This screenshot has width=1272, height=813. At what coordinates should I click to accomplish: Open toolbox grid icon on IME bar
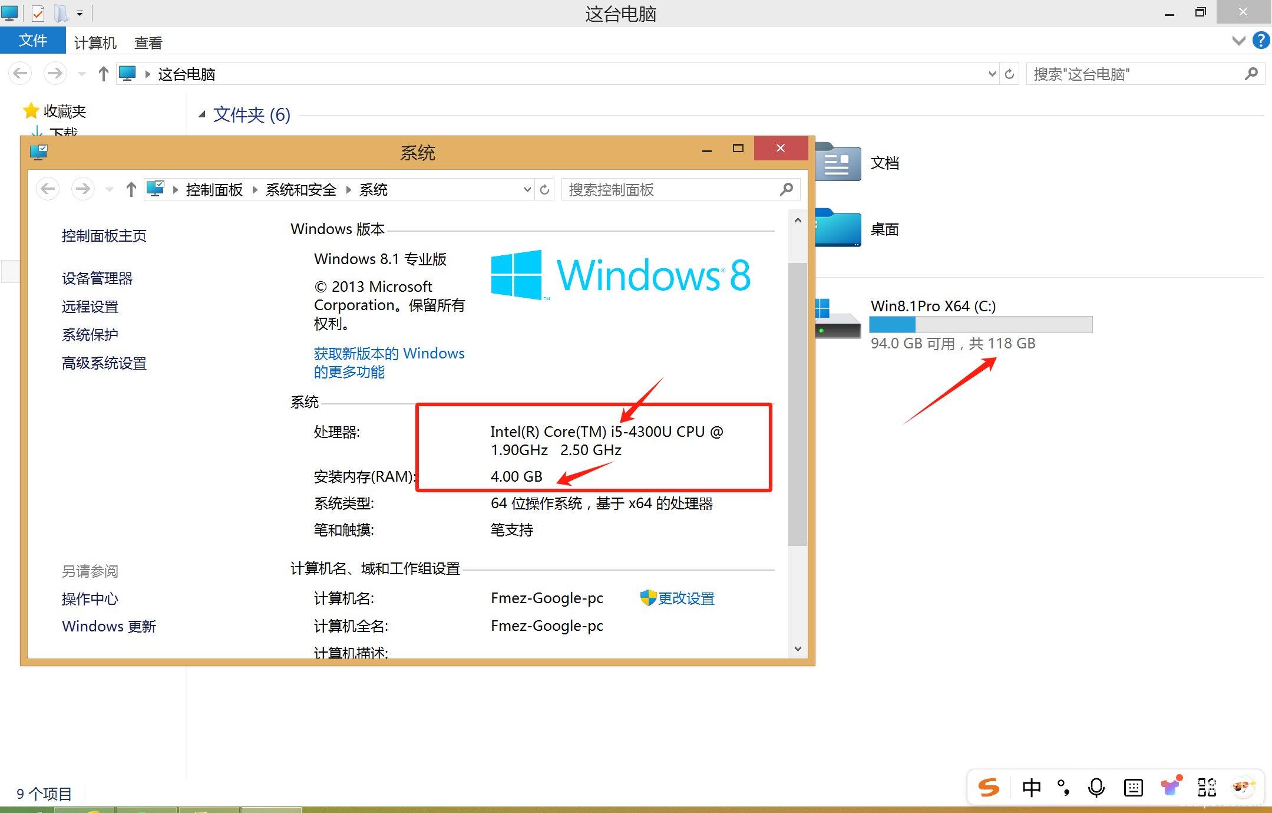click(1207, 787)
